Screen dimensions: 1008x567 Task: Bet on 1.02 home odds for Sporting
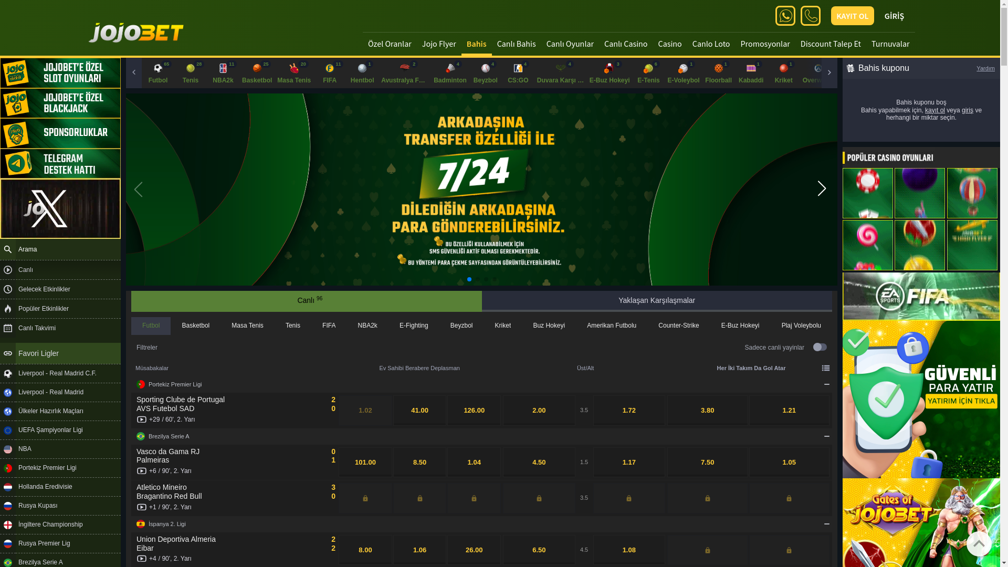(365, 410)
